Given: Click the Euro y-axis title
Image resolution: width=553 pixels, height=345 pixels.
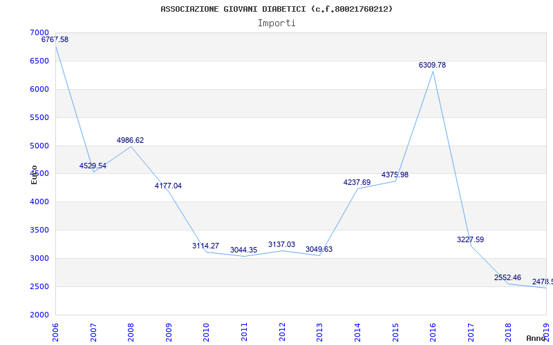Looking at the screenshot, I should pyautogui.click(x=34, y=175).
